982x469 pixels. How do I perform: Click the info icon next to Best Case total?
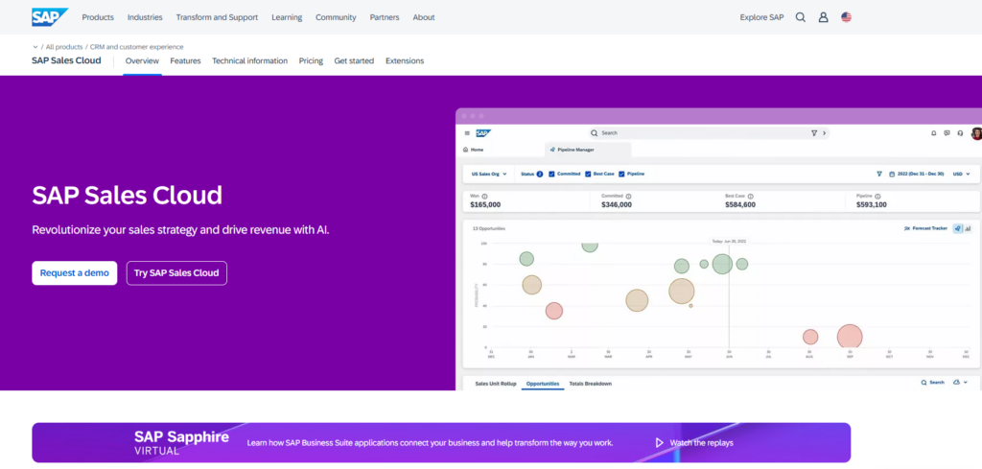point(750,196)
